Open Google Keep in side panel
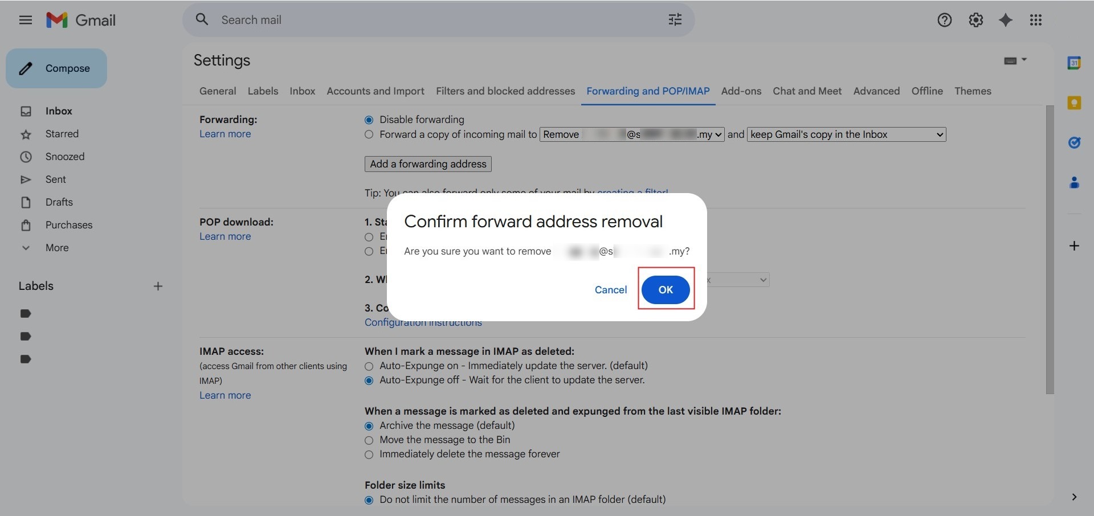This screenshot has height=516, width=1094. (x=1074, y=103)
